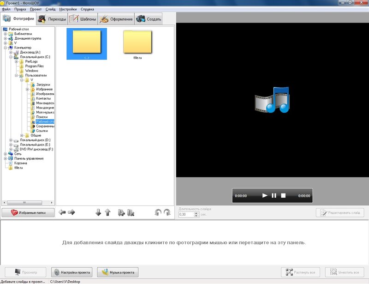
Task: Click the Просмотр button
Action: (25, 272)
